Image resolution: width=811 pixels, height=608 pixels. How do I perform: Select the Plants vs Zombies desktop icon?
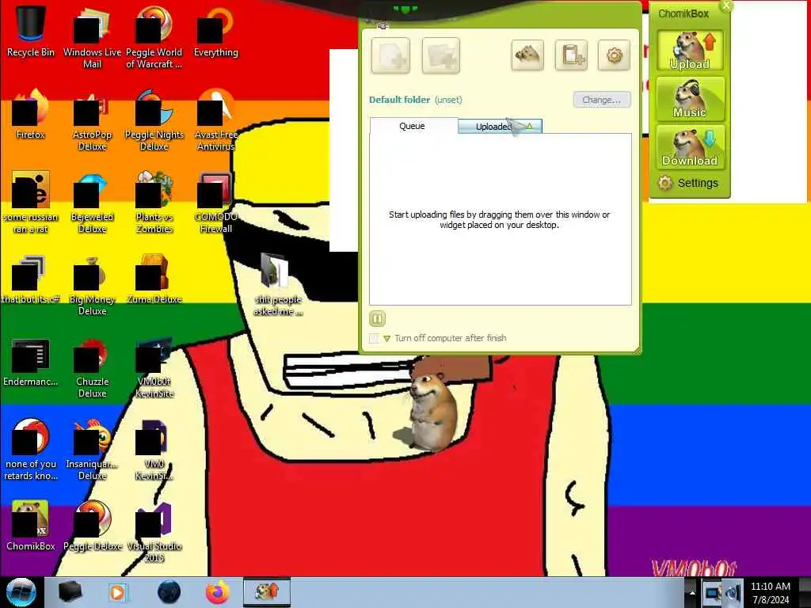154,203
